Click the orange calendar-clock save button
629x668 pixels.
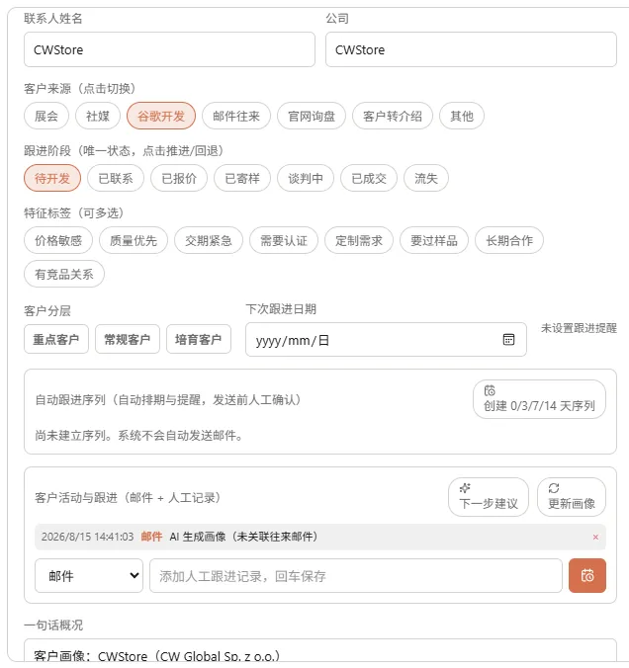tap(586, 575)
